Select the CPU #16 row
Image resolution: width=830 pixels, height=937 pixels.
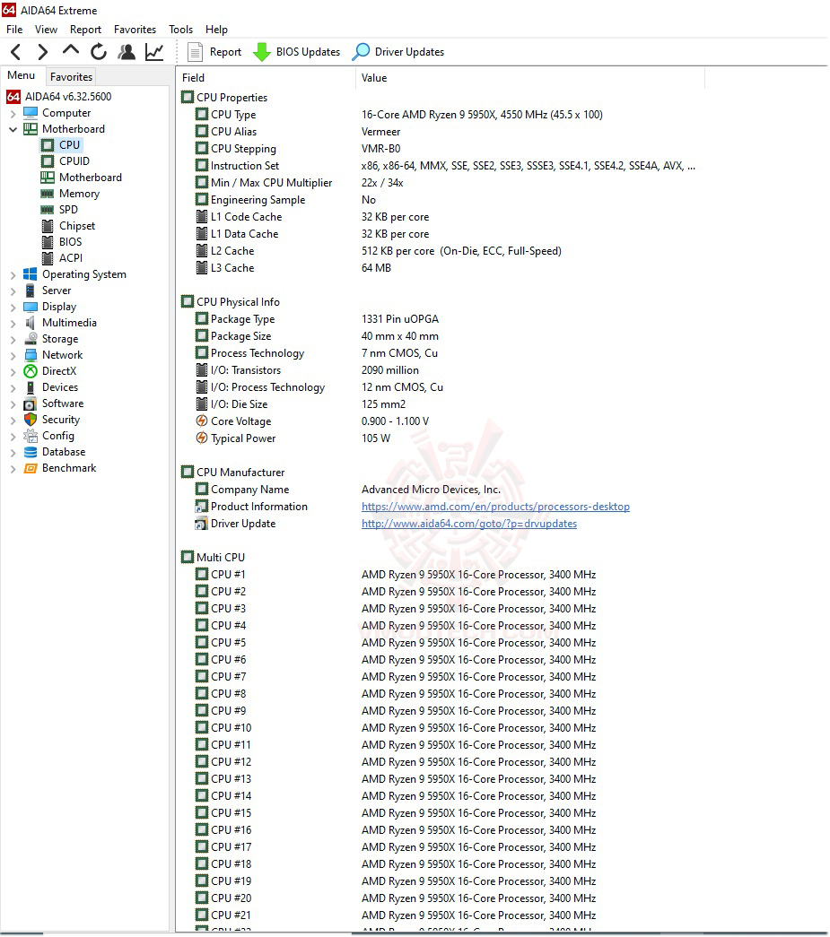[441, 830]
